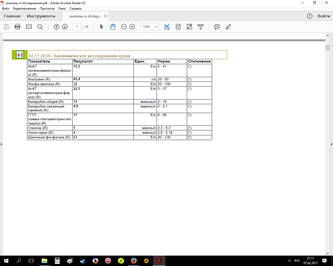Select the highlighter pen tool
333x266 pixels.
click(228, 27)
